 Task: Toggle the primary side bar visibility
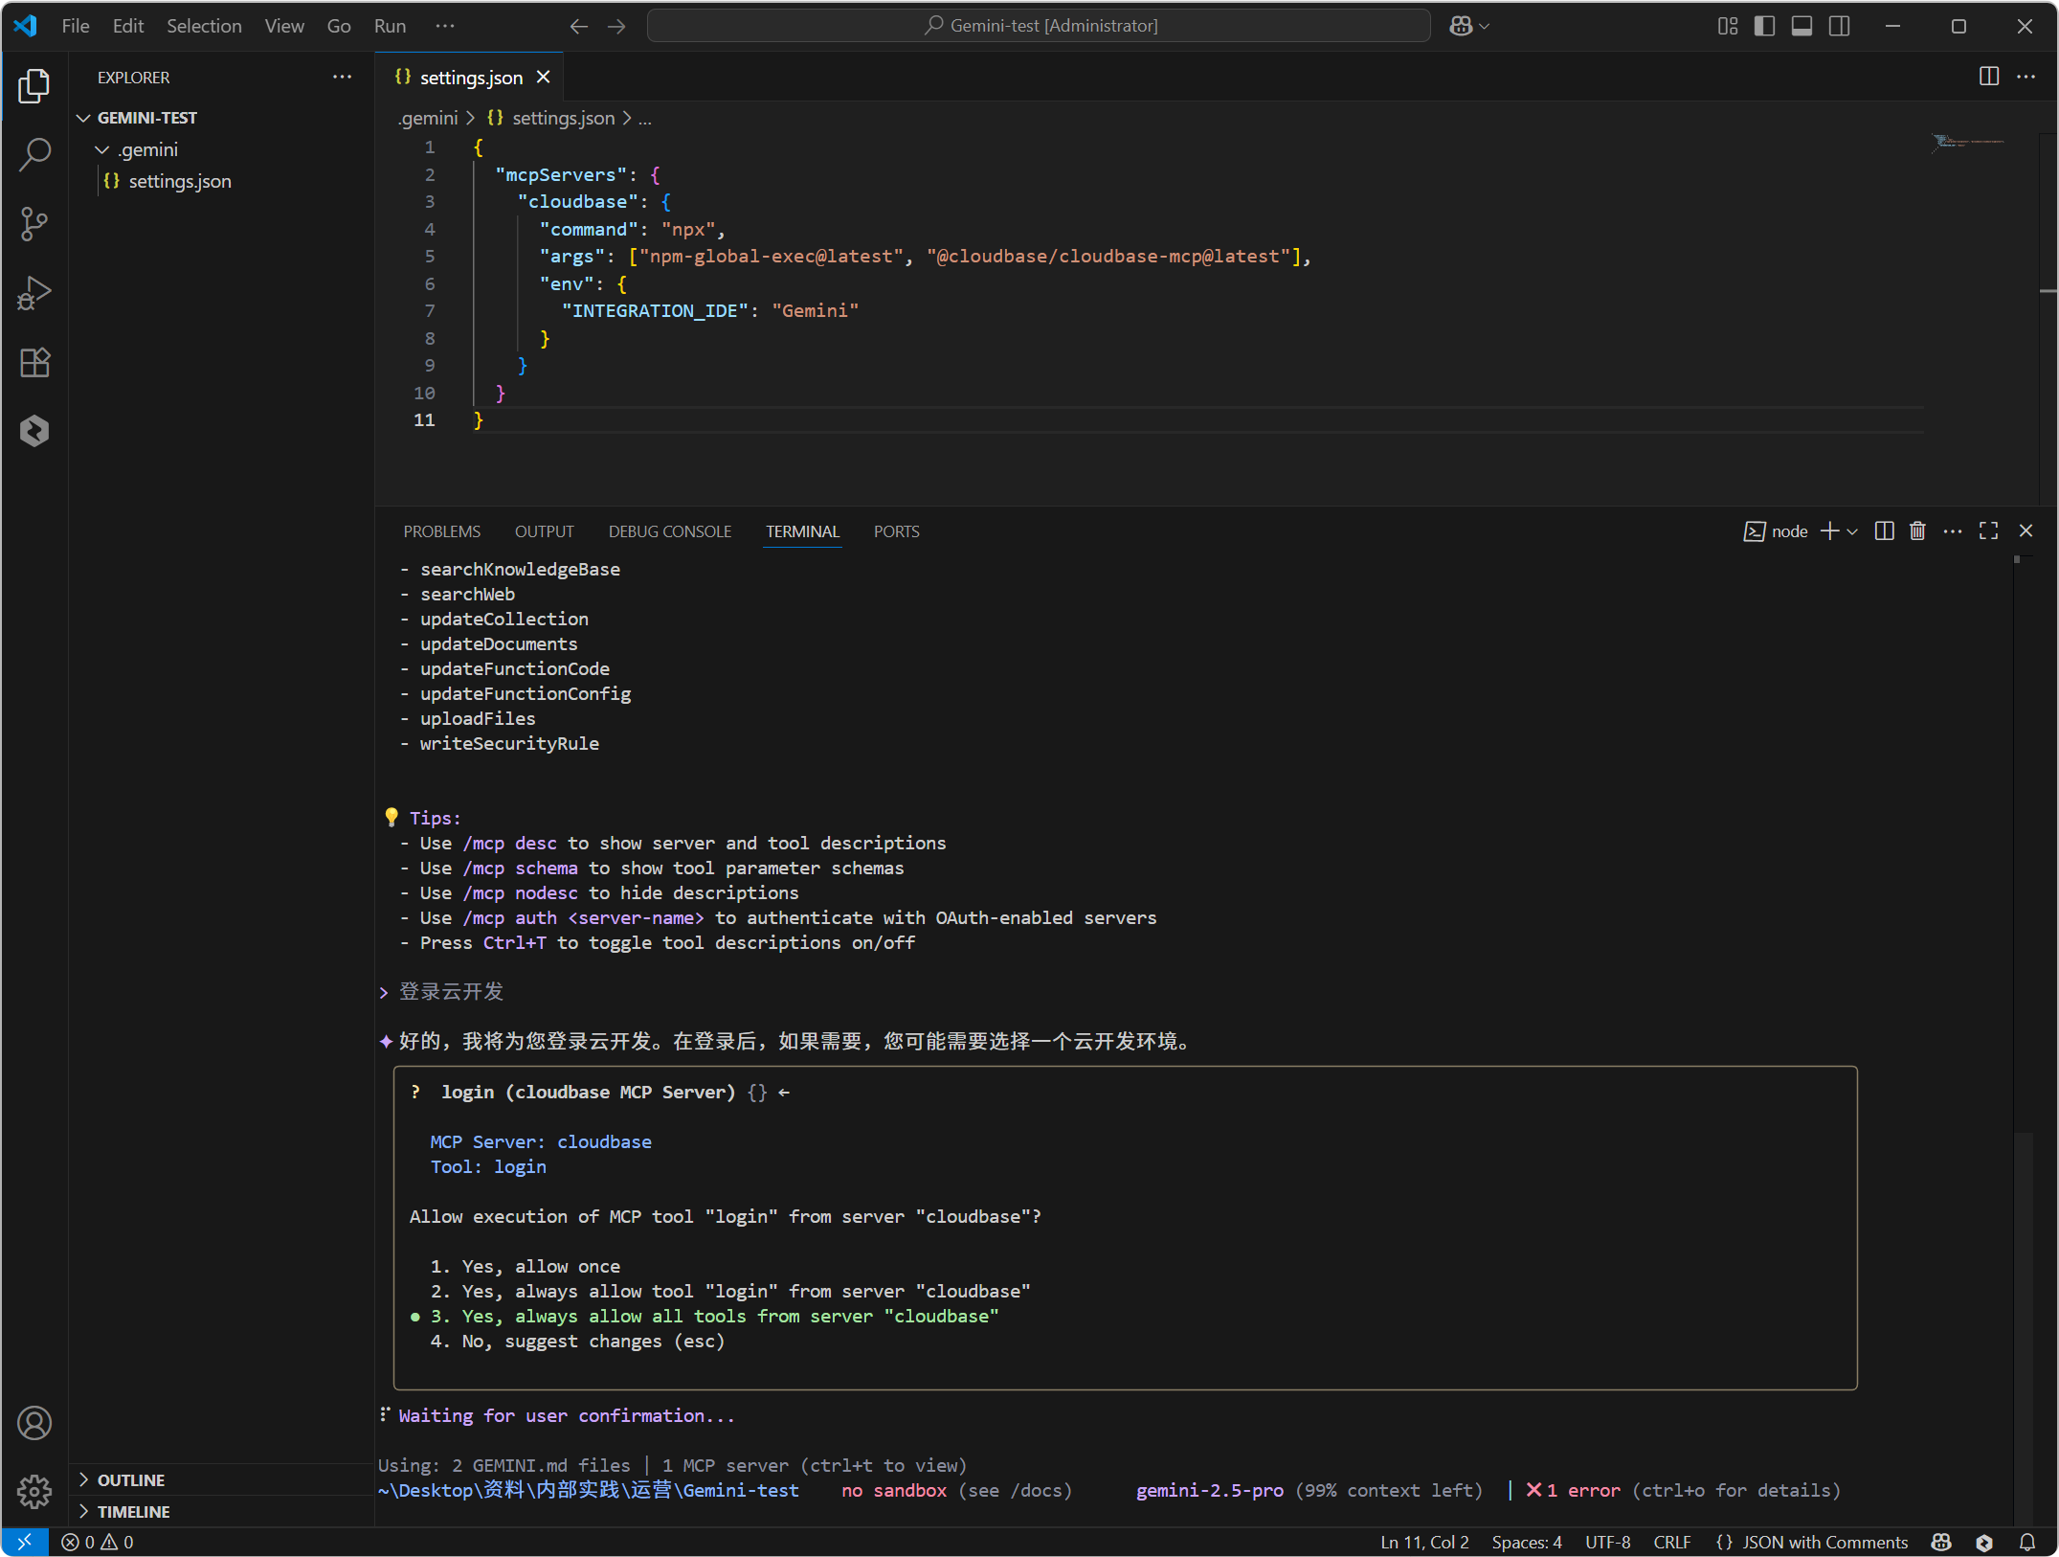pos(1764,26)
